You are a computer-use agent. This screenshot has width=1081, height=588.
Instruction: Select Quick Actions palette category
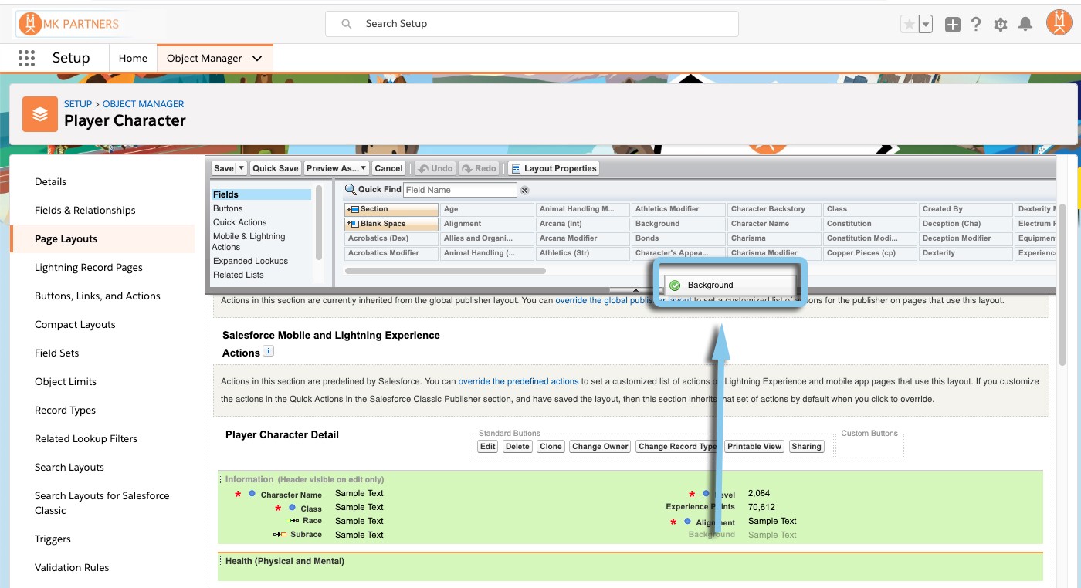coord(240,222)
